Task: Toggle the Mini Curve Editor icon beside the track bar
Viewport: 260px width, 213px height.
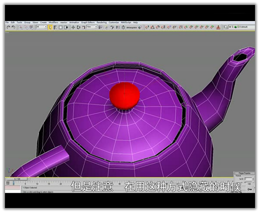Action: [x=8, y=183]
